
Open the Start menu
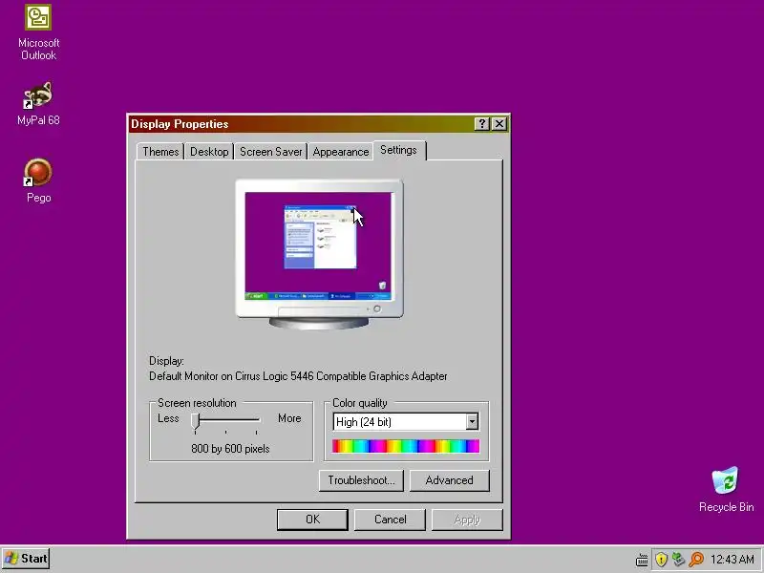26,559
